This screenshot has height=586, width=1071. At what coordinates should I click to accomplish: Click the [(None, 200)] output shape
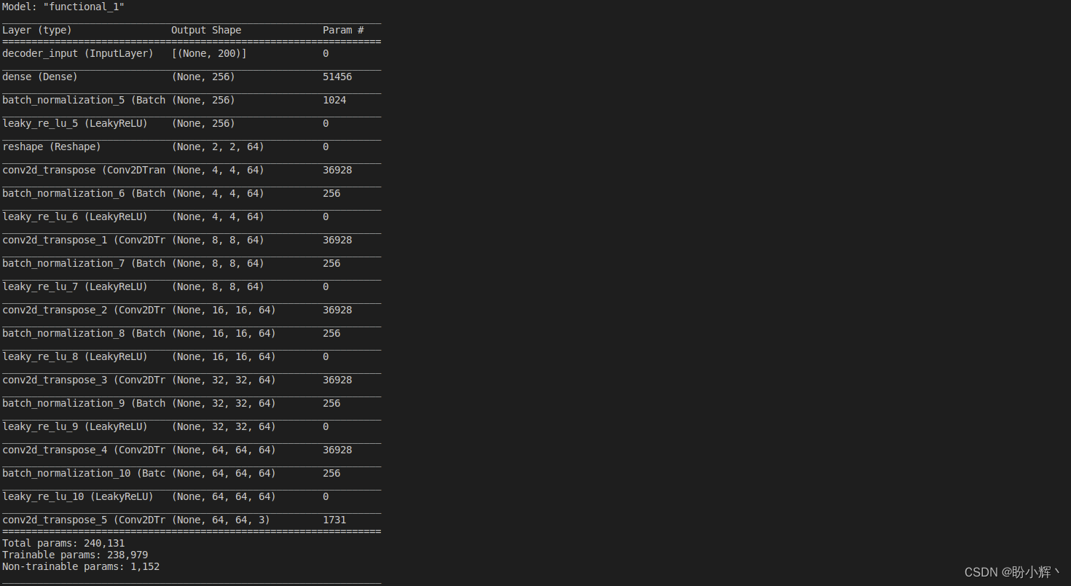click(209, 54)
